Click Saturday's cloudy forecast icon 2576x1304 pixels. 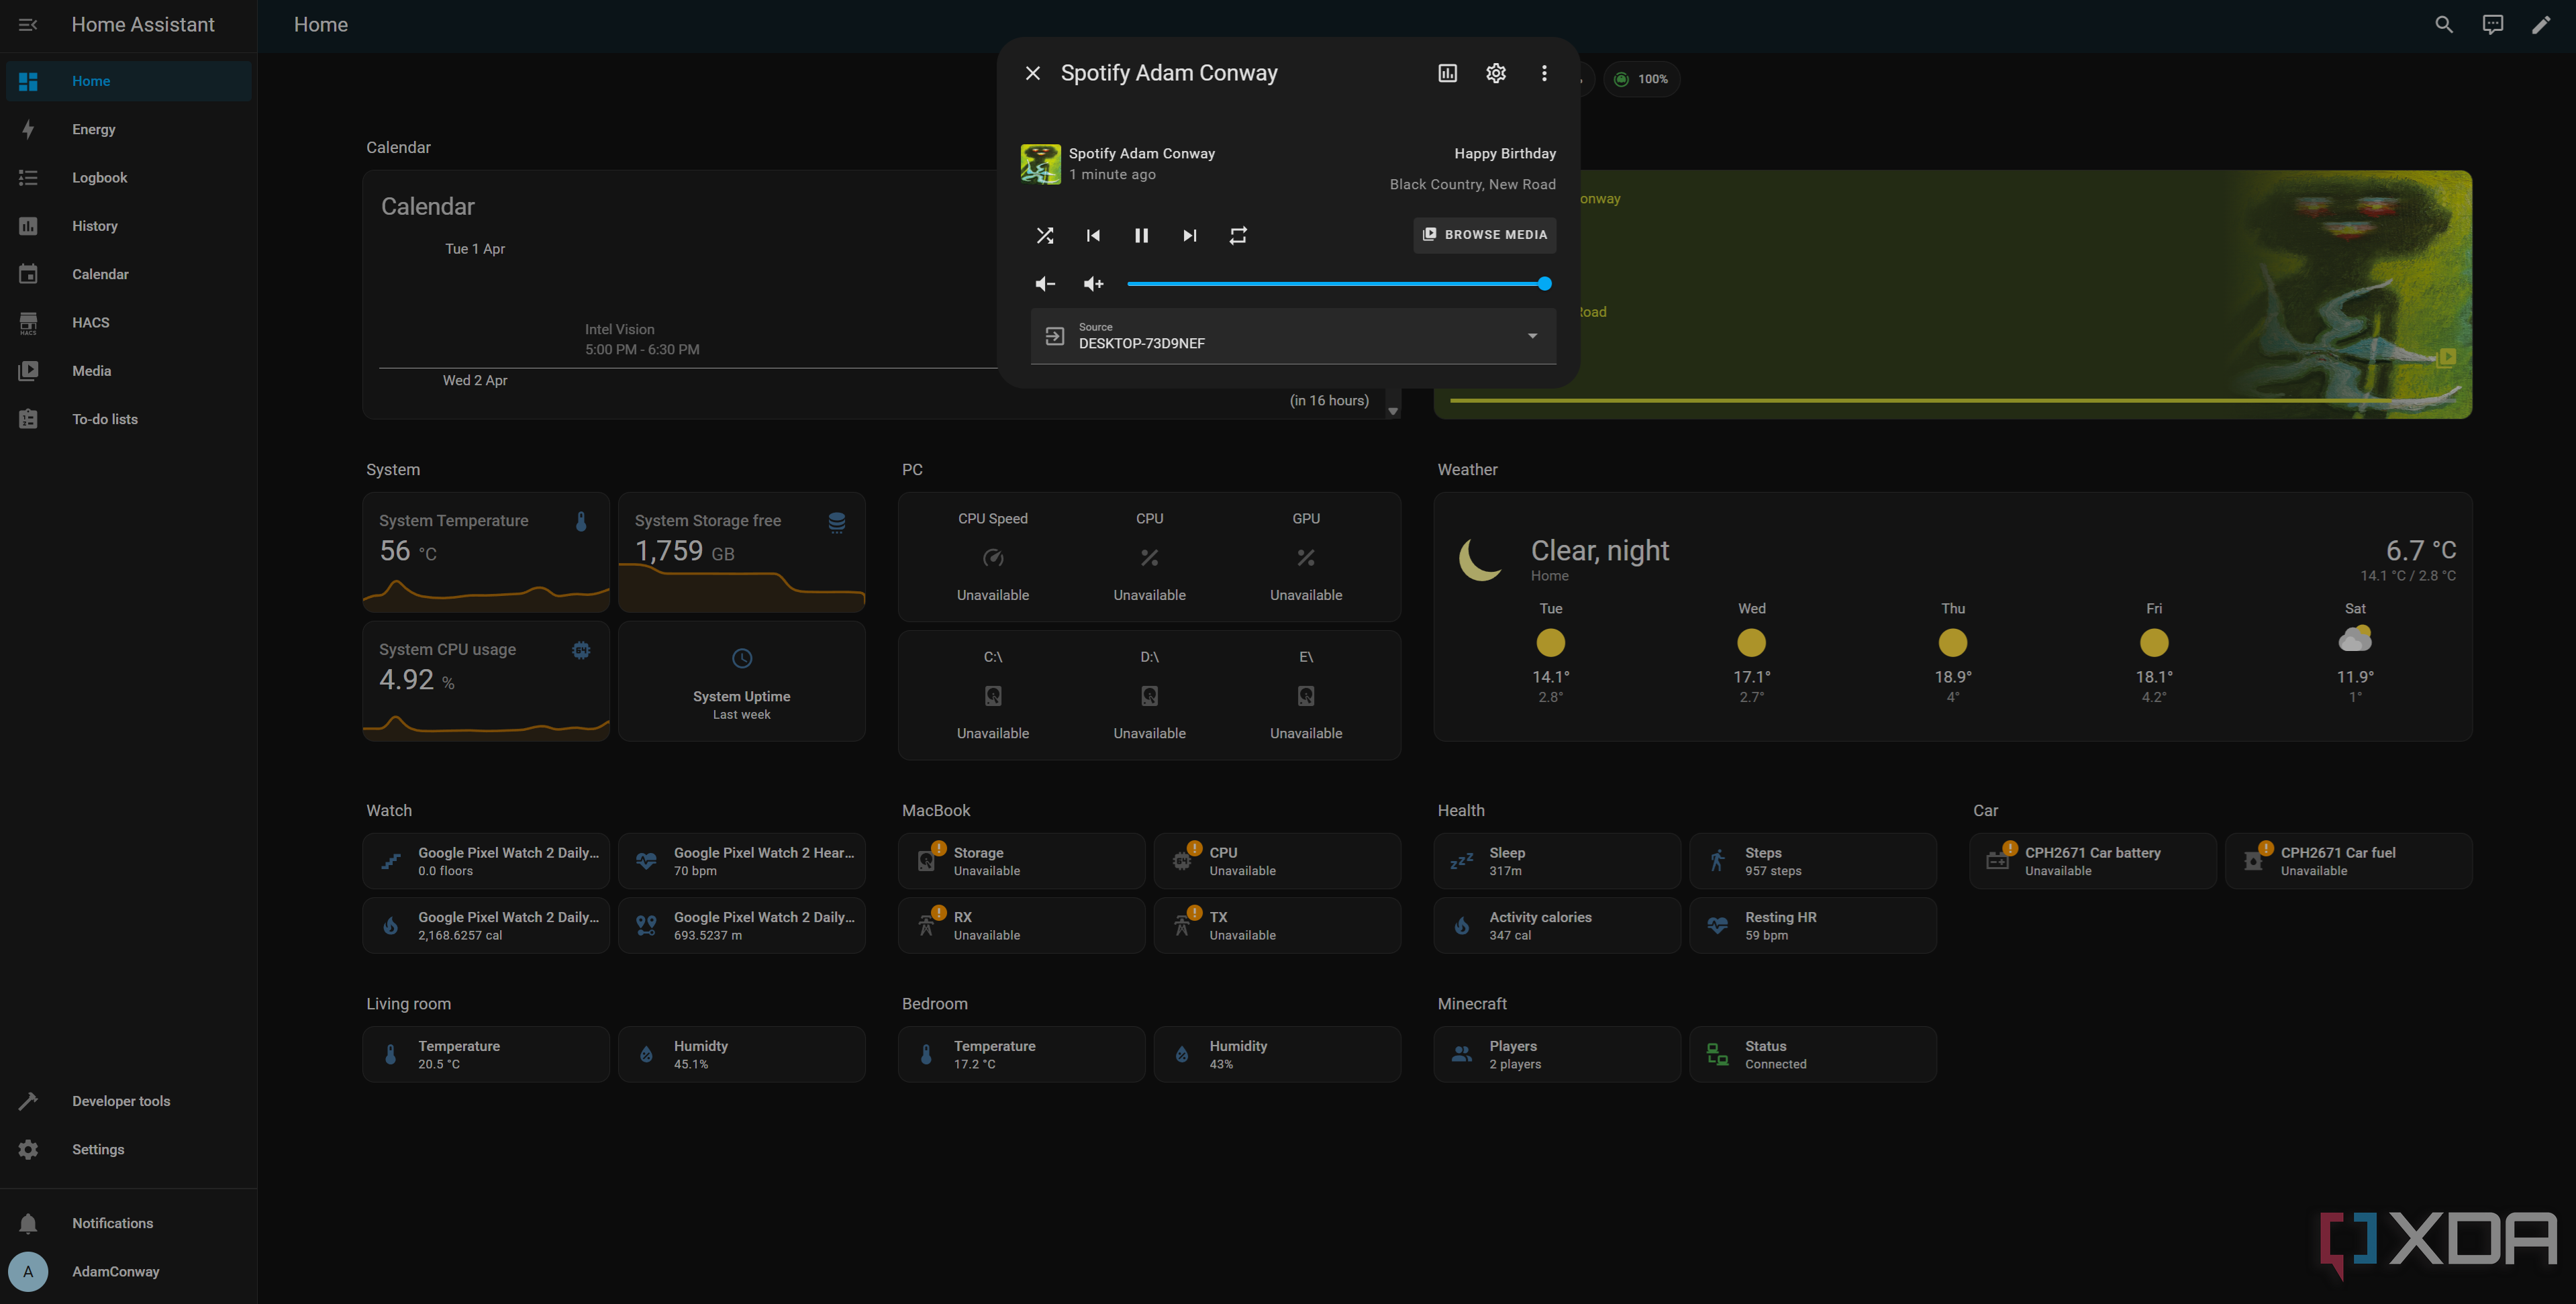pos(2355,639)
